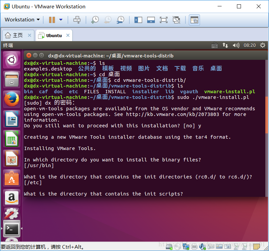
Task: Open the Ubuntu Dash search
Action: click(12, 60)
